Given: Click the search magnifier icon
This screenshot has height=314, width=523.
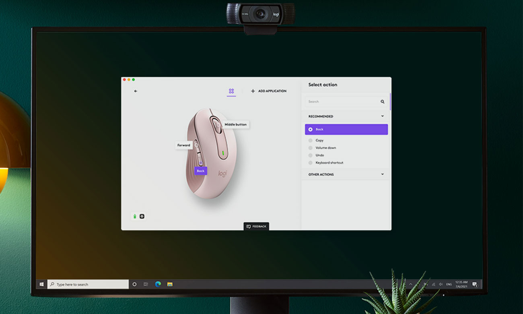Looking at the screenshot, I should click(382, 102).
